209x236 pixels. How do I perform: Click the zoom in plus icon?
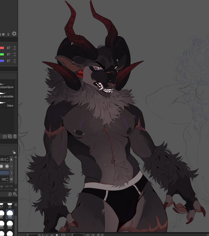click(x=52, y=235)
